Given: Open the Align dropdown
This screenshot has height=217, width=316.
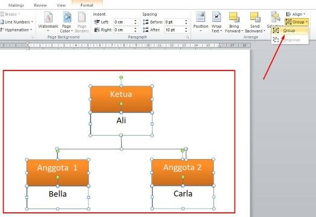Looking at the screenshot, I should point(296,14).
